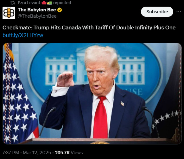The width and height of the screenshot is (184, 159).
Task: Open the three-dot more options menu
Action: [x=179, y=12]
